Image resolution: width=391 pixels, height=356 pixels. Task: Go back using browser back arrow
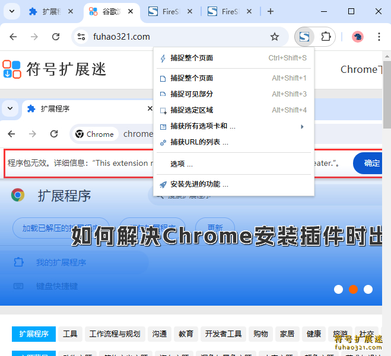coord(13,37)
